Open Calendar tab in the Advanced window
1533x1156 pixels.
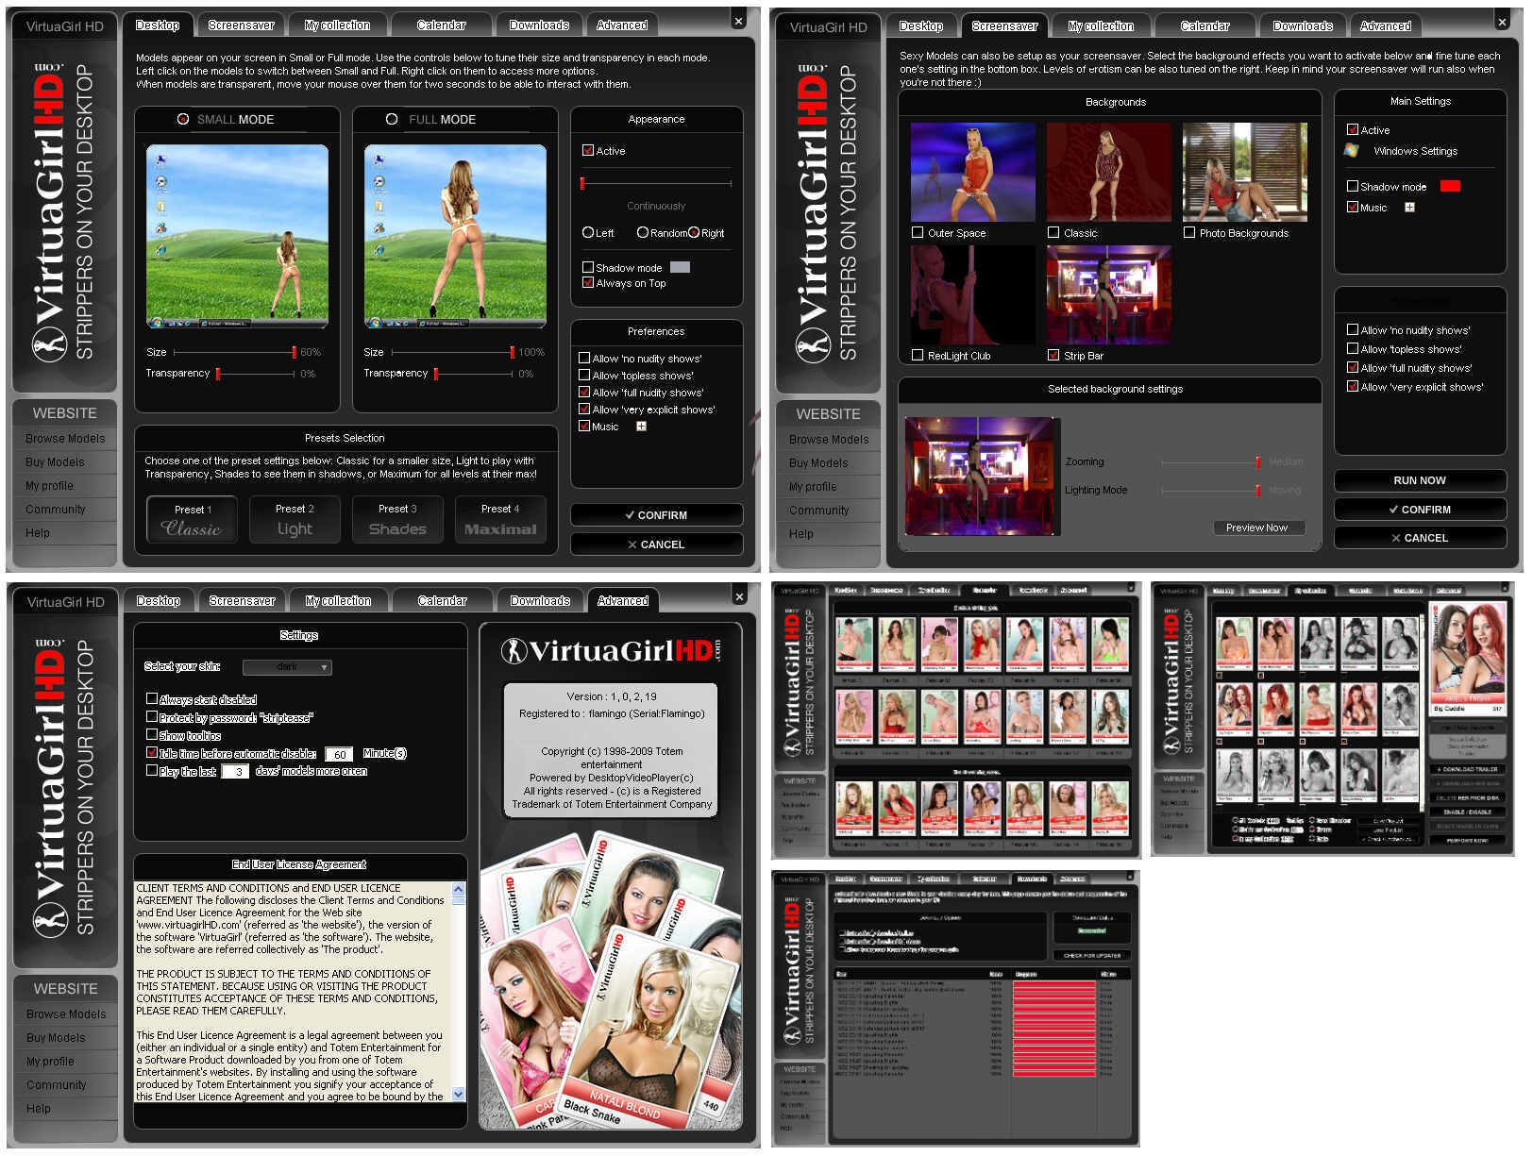point(442,601)
